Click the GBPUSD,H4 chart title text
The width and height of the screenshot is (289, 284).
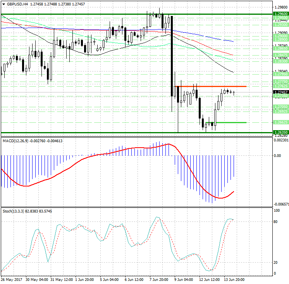pos(17,4)
